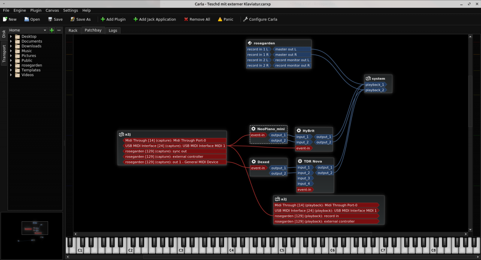Click the gear icon on TDR Nova
This screenshot has width=481, height=260.
point(300,161)
